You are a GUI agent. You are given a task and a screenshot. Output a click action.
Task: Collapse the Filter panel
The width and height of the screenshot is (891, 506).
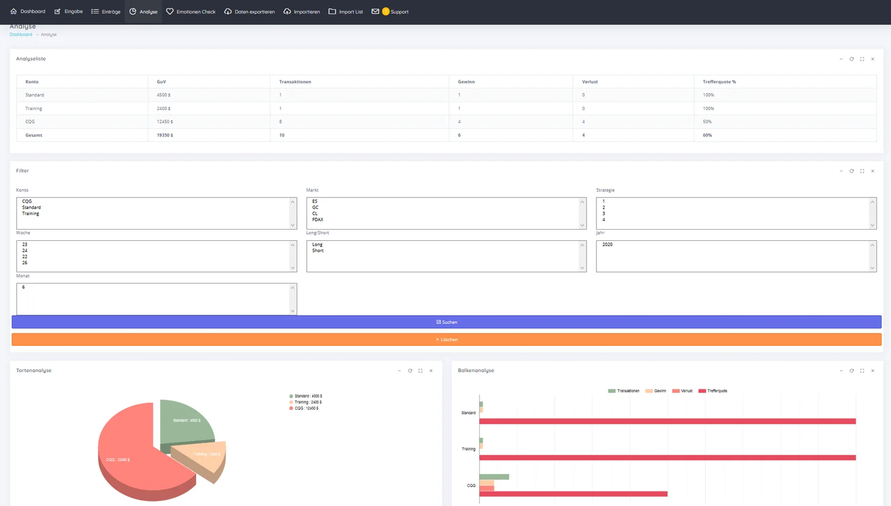coord(841,171)
